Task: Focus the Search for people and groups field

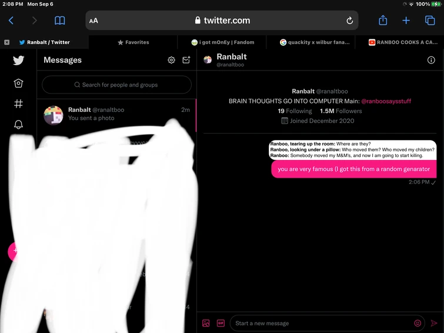Action: tap(116, 85)
